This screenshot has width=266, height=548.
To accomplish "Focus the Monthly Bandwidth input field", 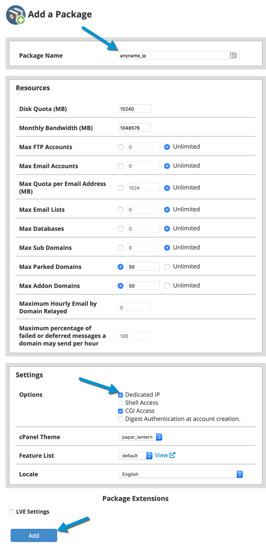I will [x=135, y=128].
